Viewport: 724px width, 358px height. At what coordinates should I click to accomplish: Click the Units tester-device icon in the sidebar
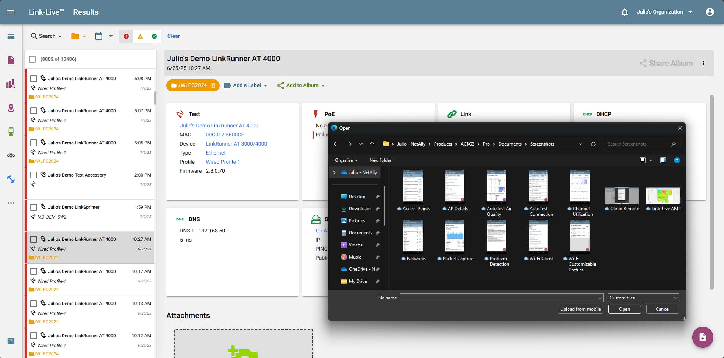click(11, 132)
